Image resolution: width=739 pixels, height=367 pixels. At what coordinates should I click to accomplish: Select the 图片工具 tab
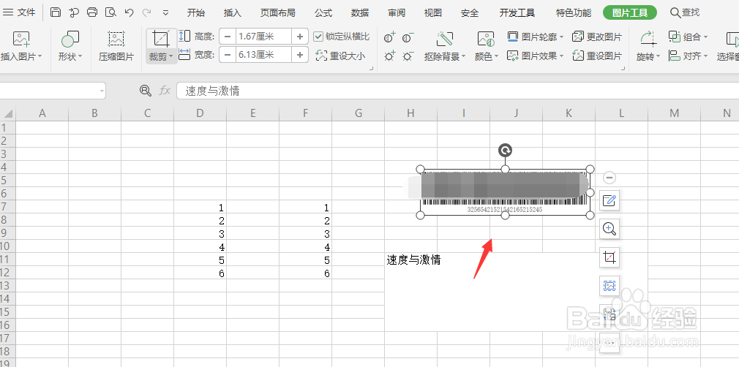pyautogui.click(x=630, y=12)
